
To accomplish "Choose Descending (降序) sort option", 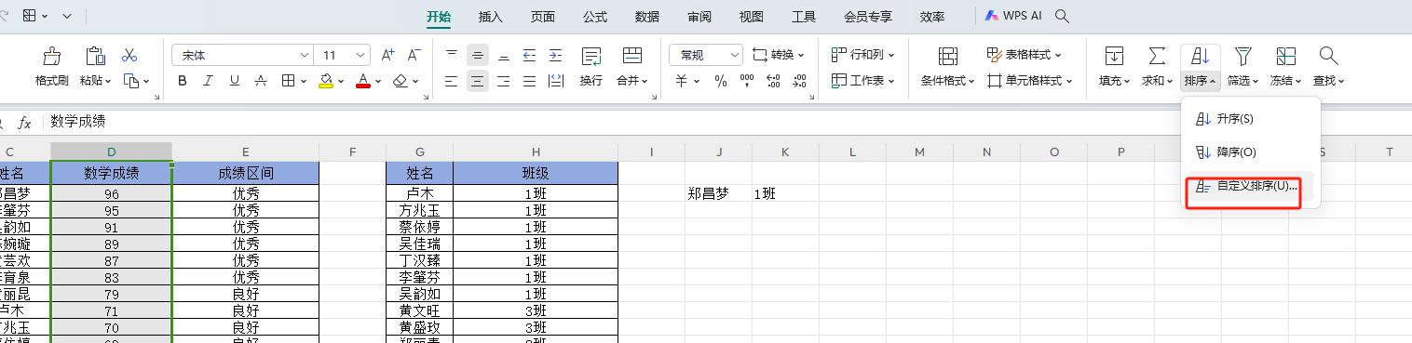I will 1251,152.
